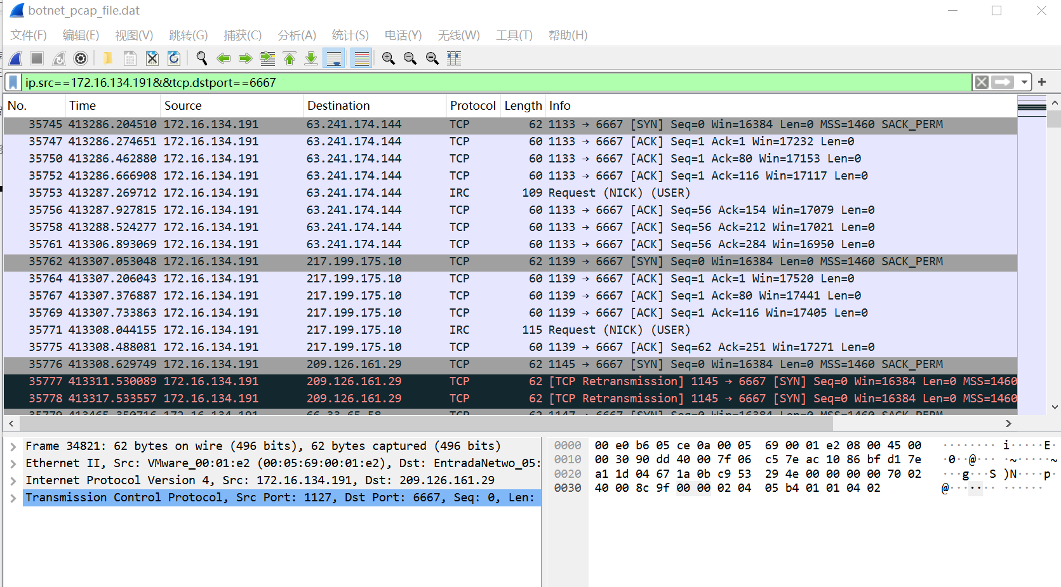Sort packet list by Time column
Viewport: 1061px width, 587px height.
(112, 105)
